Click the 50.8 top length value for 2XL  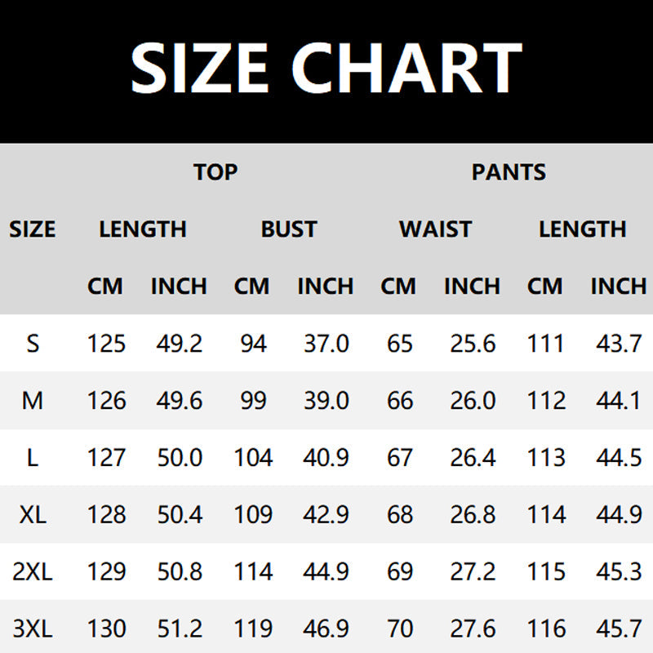click(x=179, y=572)
